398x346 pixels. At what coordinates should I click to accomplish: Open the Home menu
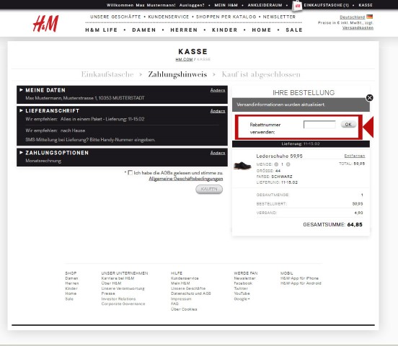(x=262, y=30)
